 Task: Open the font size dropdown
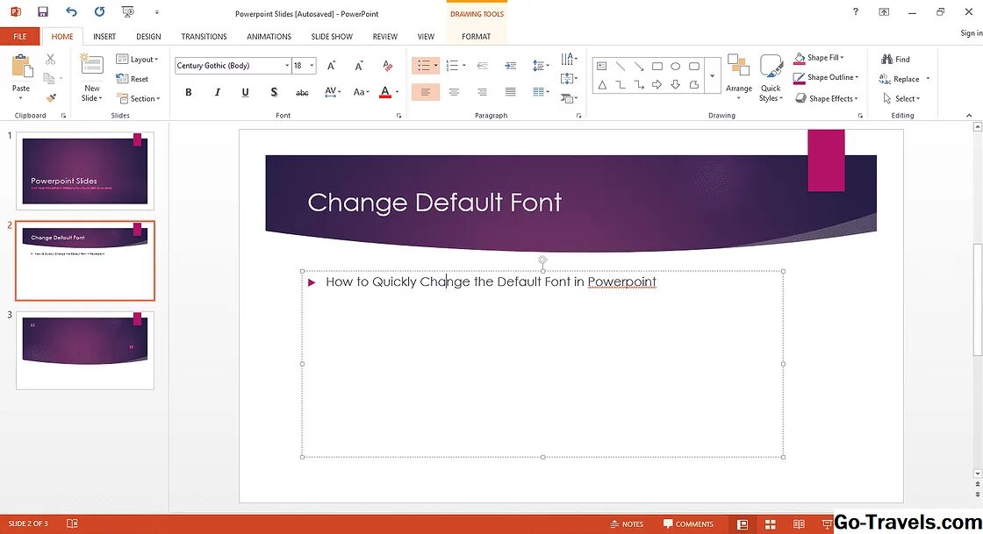click(x=312, y=66)
